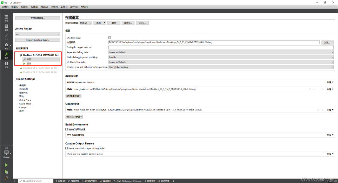Screen dimensions: 338x183
Task: Build project with hammer icon
Action: (6, 178)
